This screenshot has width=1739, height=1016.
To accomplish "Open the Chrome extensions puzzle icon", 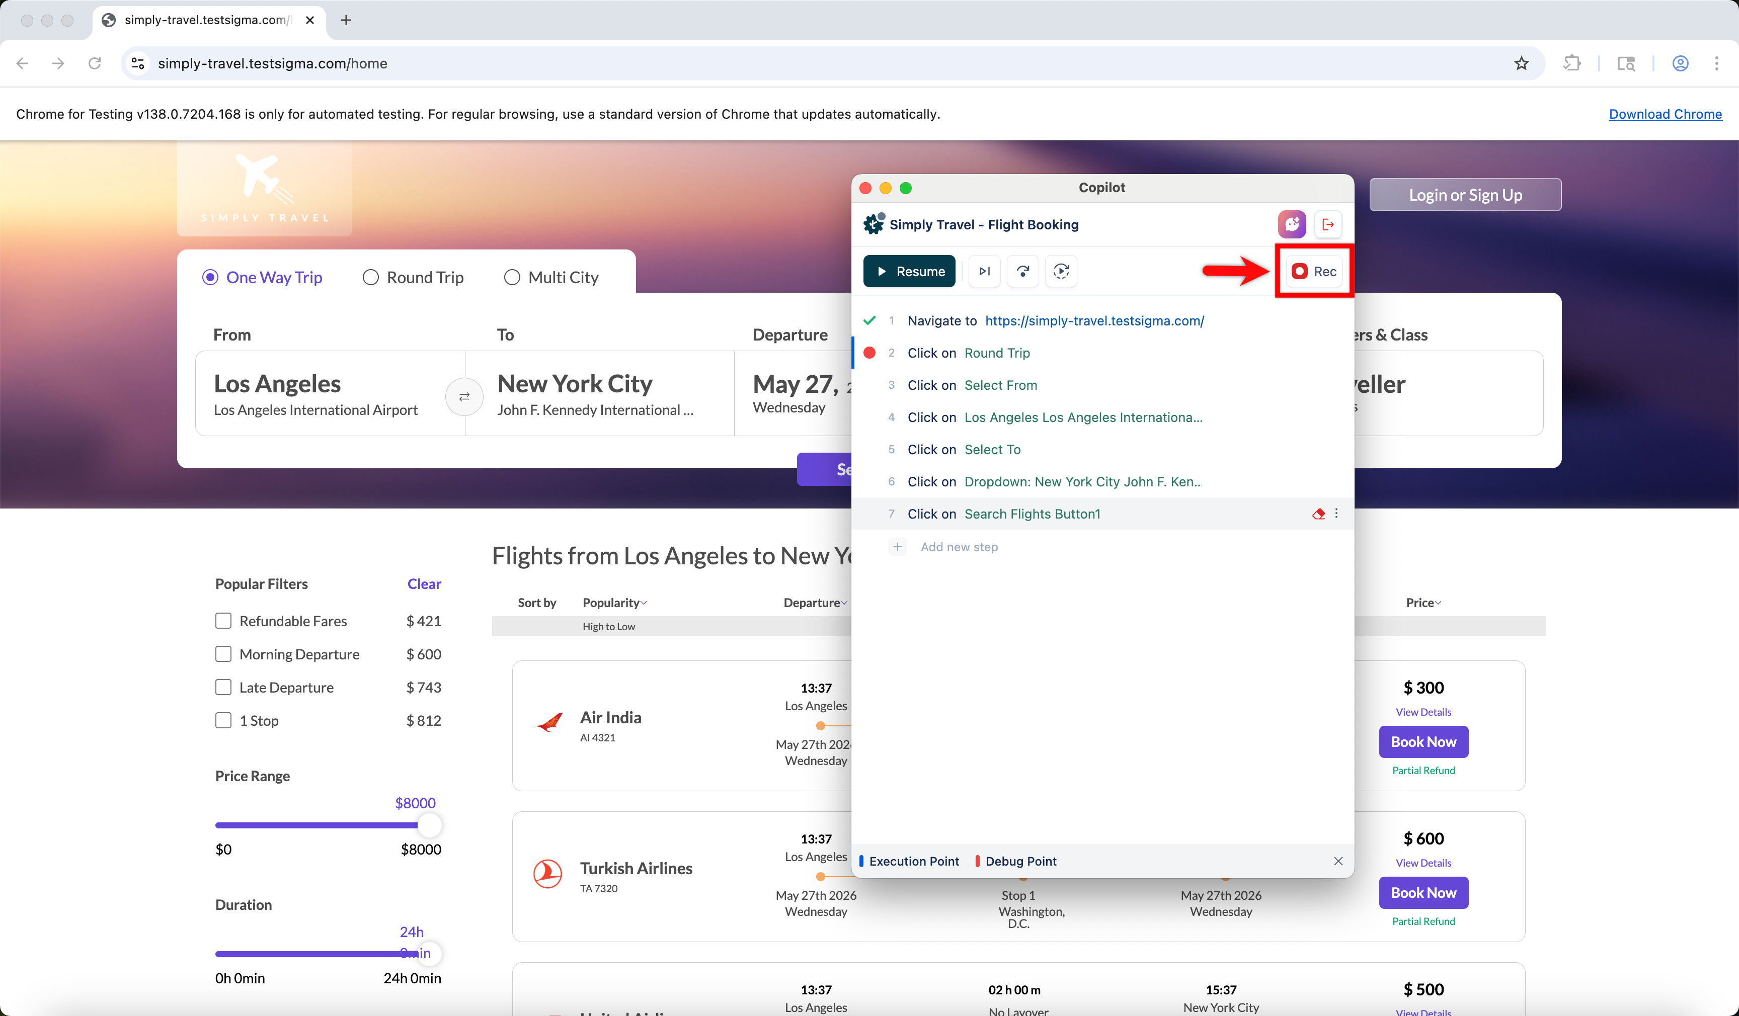I will (1572, 63).
